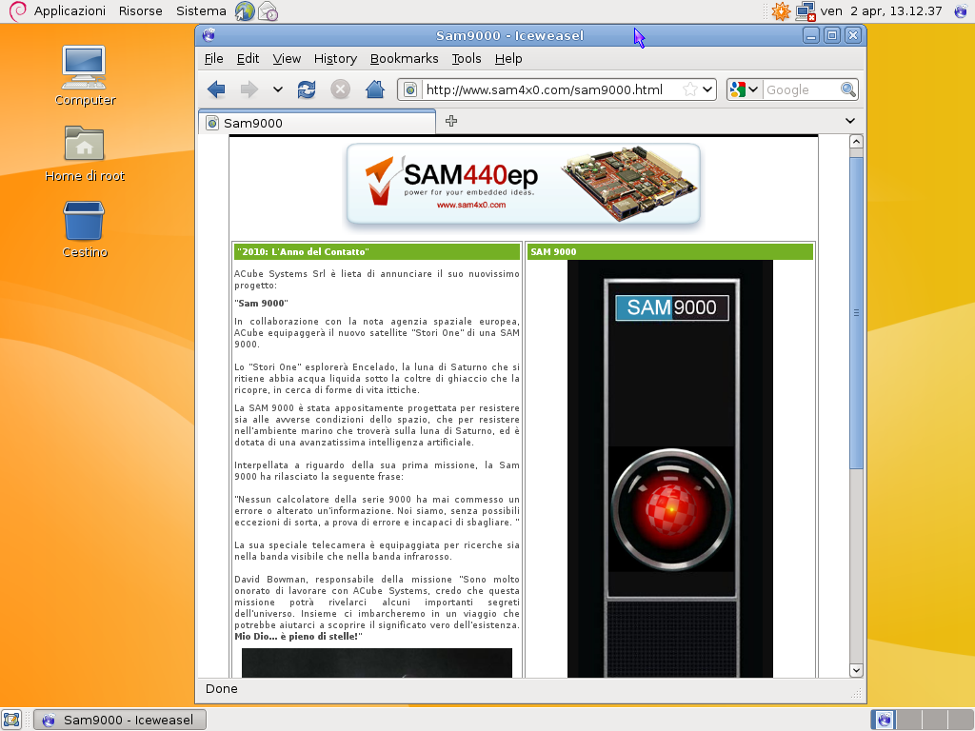Open the Computer desktop icon
Screen dimensions: 975x731
point(85,76)
